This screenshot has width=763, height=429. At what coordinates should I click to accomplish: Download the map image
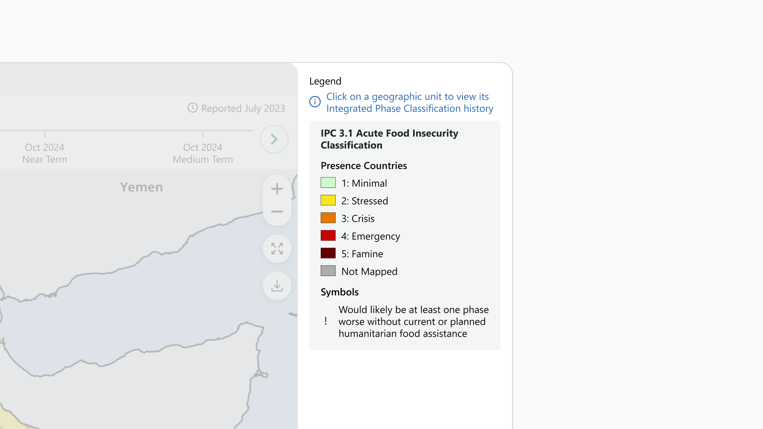point(277,286)
